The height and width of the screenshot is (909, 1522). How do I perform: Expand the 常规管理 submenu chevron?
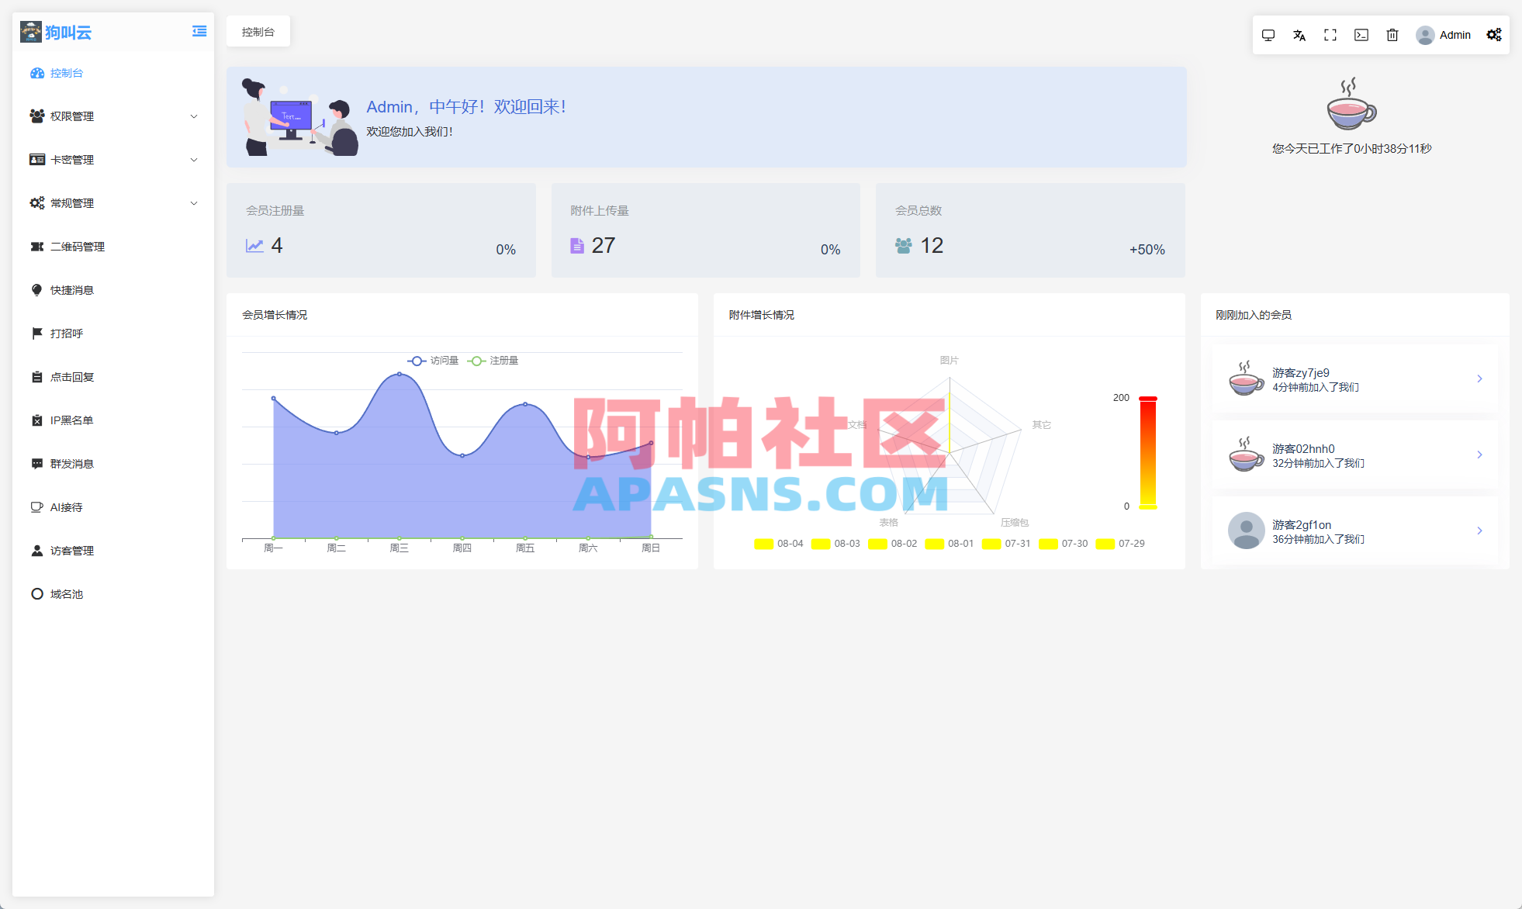(194, 203)
